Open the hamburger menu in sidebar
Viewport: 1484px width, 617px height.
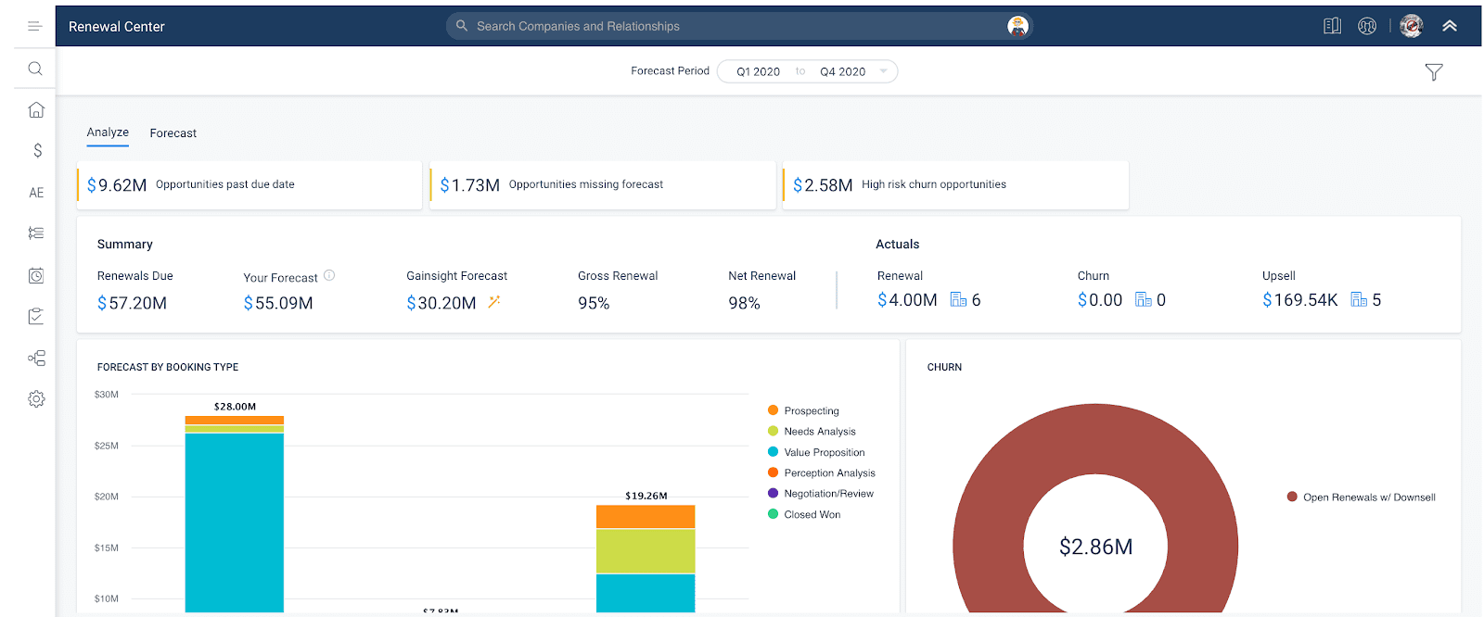point(35,27)
